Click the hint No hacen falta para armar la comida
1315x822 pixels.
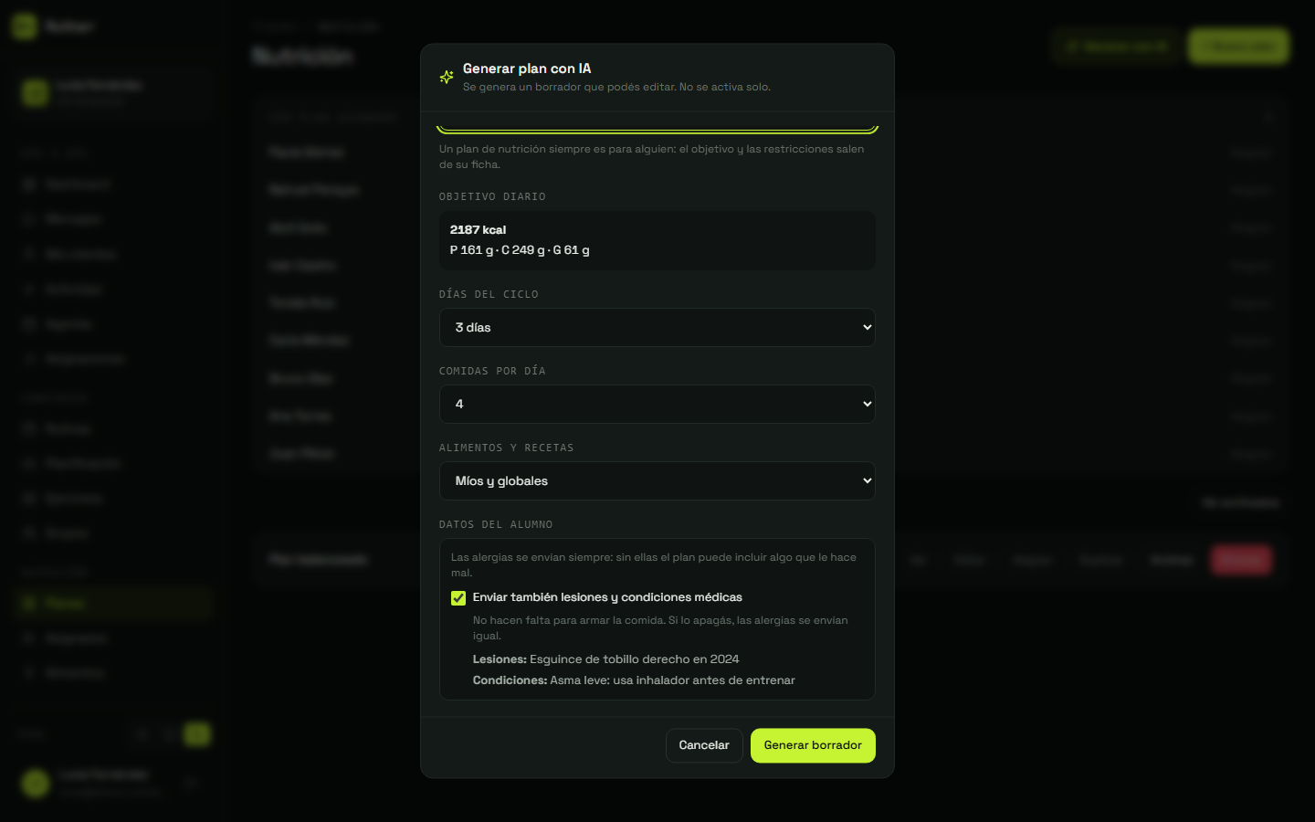(x=660, y=627)
